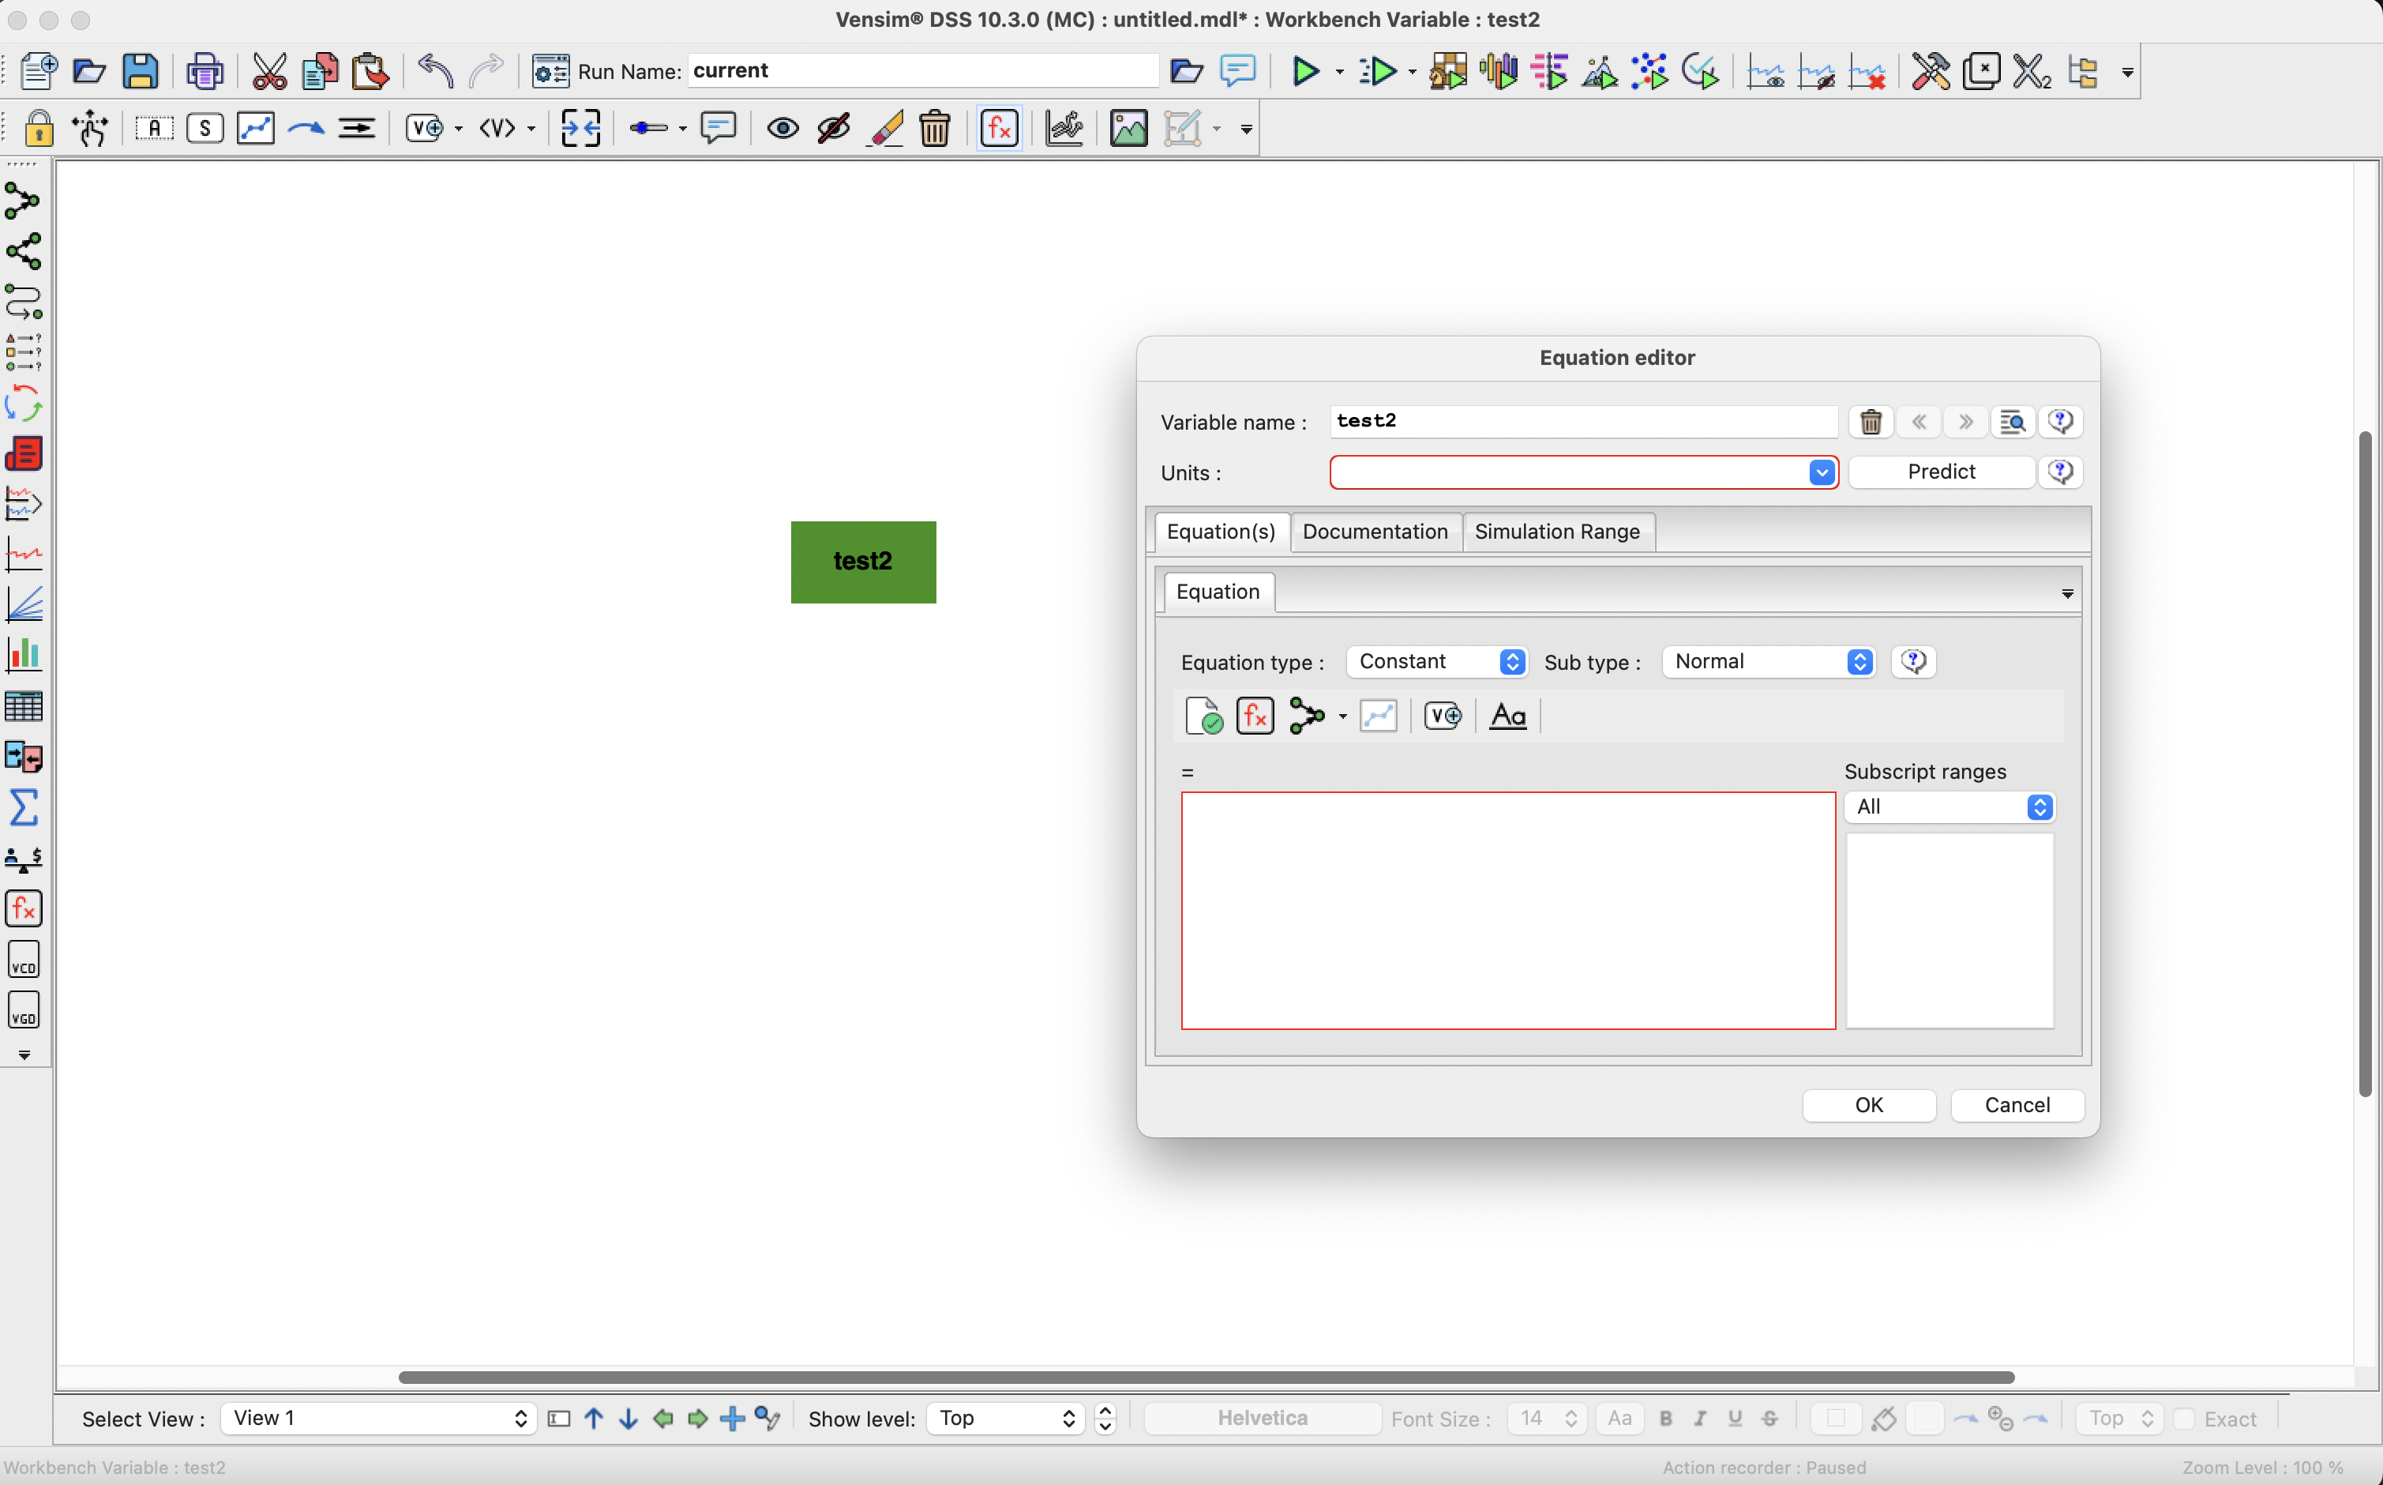The image size is (2383, 1485).
Task: Click the Show level stepper arrows
Action: coord(1105,1418)
